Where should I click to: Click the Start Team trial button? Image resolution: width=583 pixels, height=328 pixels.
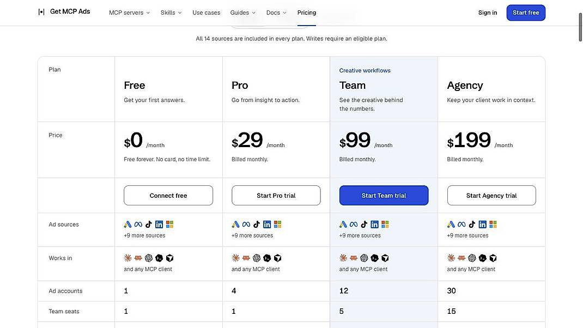(384, 195)
